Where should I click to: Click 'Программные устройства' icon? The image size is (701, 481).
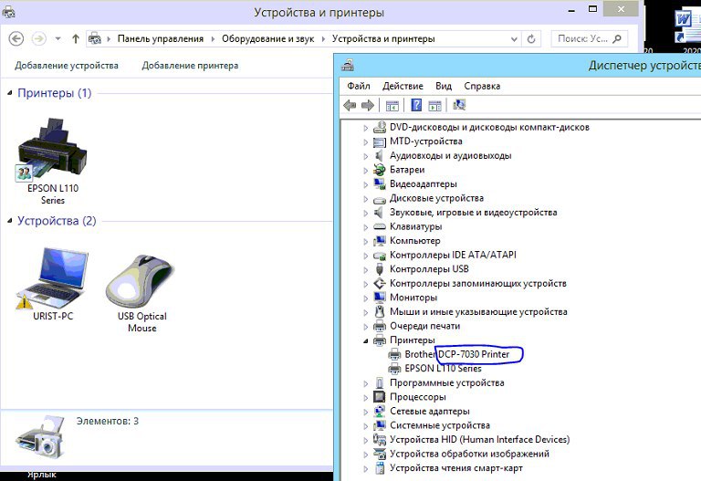pos(380,383)
